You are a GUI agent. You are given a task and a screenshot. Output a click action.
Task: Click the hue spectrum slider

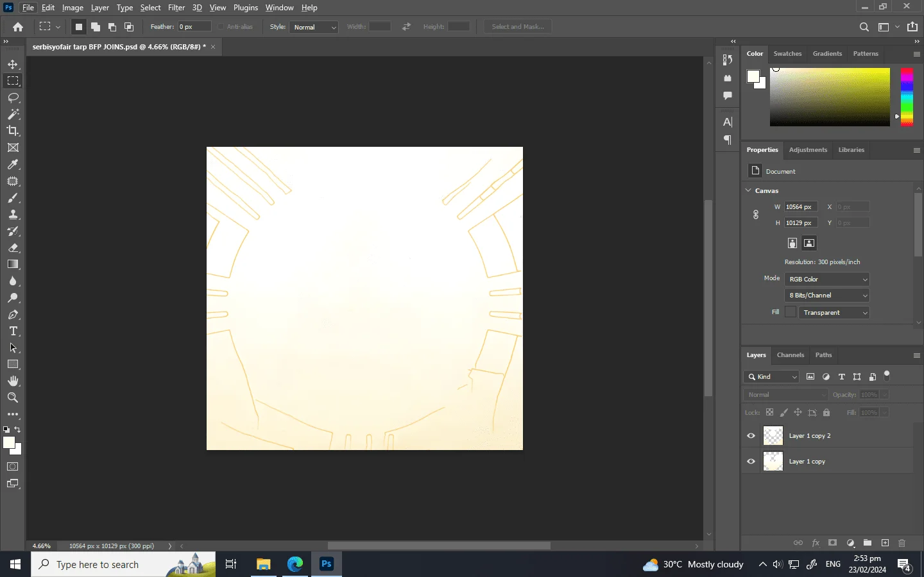click(x=907, y=96)
